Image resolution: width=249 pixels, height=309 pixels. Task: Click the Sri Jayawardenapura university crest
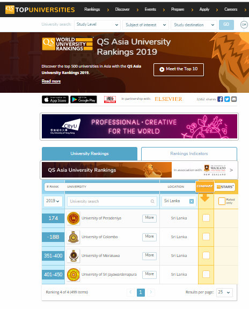tap(74, 275)
